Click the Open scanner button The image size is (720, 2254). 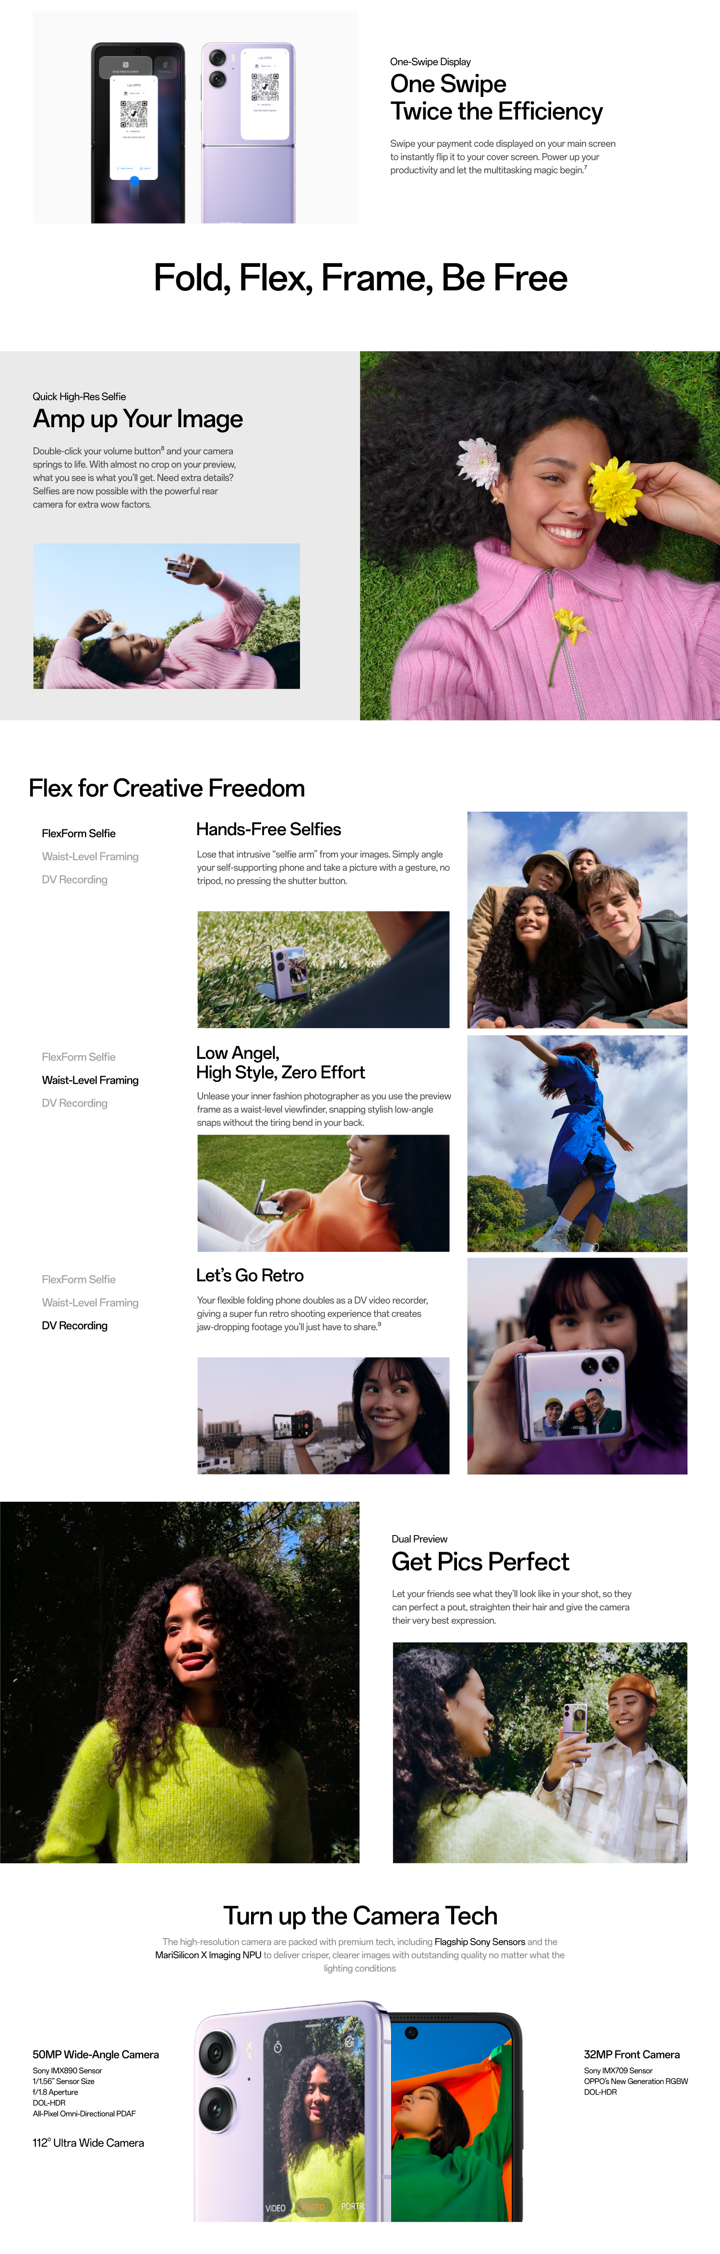pyautogui.click(x=125, y=169)
